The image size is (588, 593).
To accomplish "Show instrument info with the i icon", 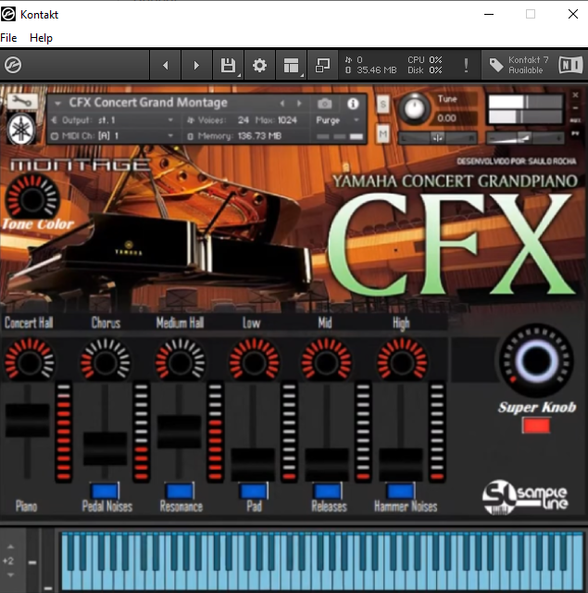I will click(x=353, y=103).
